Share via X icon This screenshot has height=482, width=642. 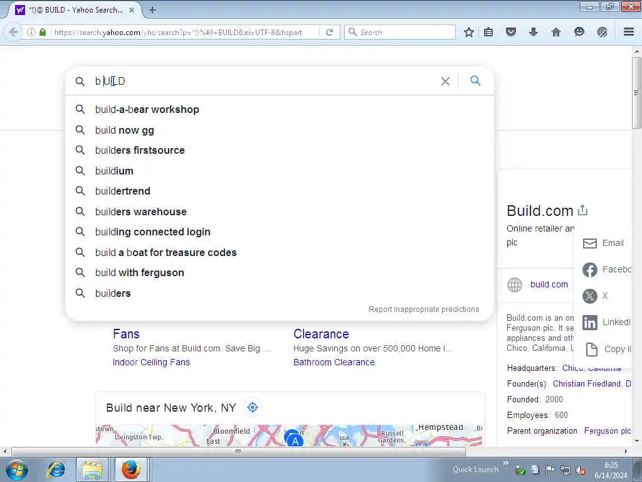(589, 296)
